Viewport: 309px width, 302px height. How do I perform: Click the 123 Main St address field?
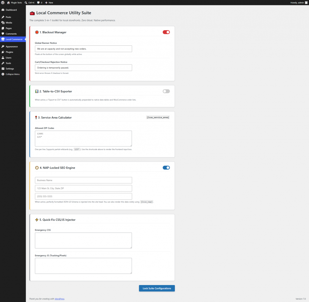point(83,188)
